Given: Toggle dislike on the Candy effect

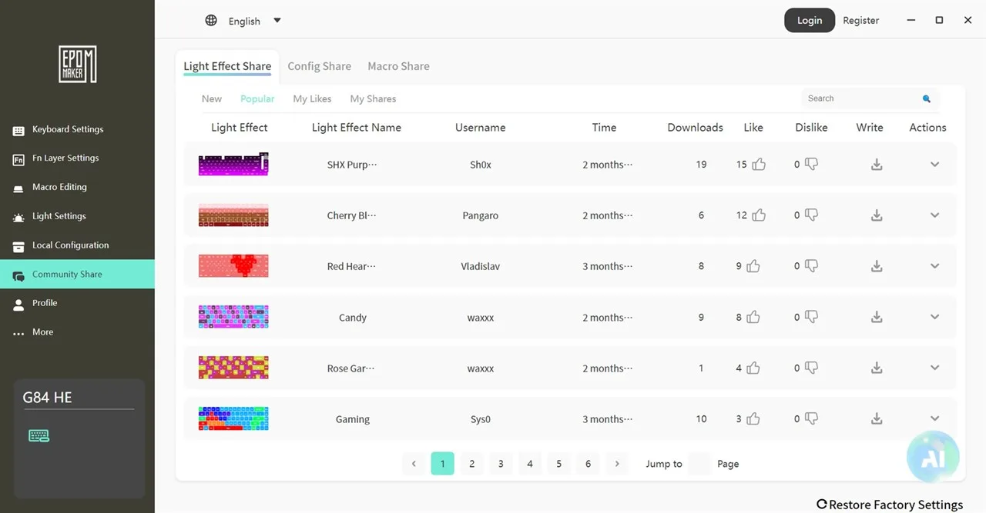Looking at the screenshot, I should (811, 317).
